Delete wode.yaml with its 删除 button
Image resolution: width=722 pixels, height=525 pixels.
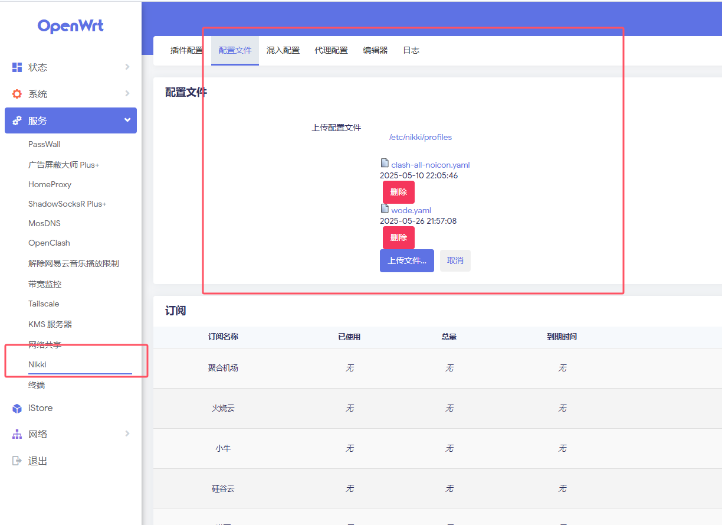[399, 237]
